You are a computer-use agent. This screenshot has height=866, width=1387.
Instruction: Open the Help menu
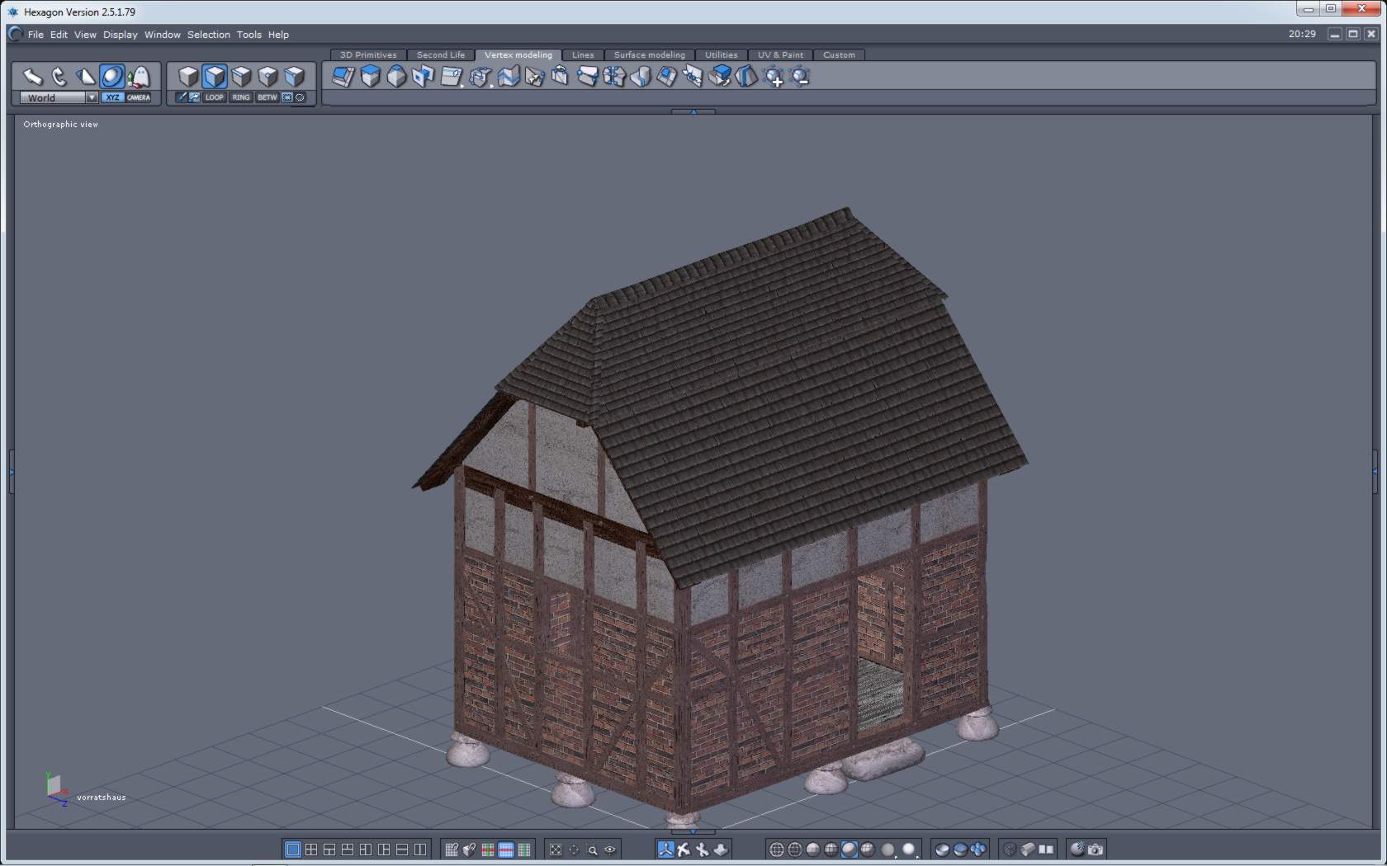[278, 35]
